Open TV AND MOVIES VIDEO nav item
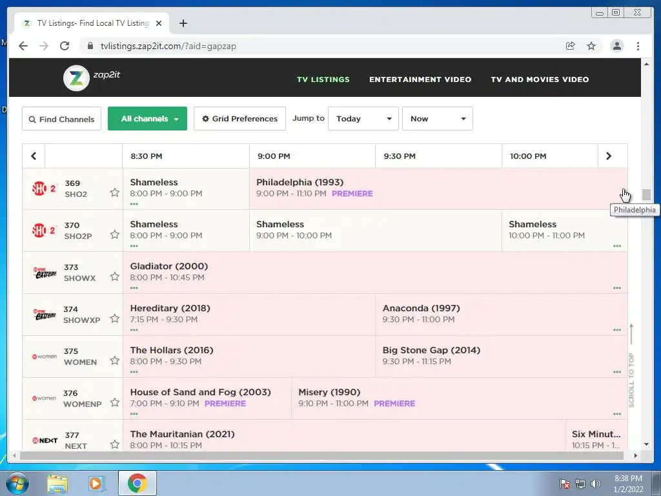This screenshot has height=496, width=661. 540,79
